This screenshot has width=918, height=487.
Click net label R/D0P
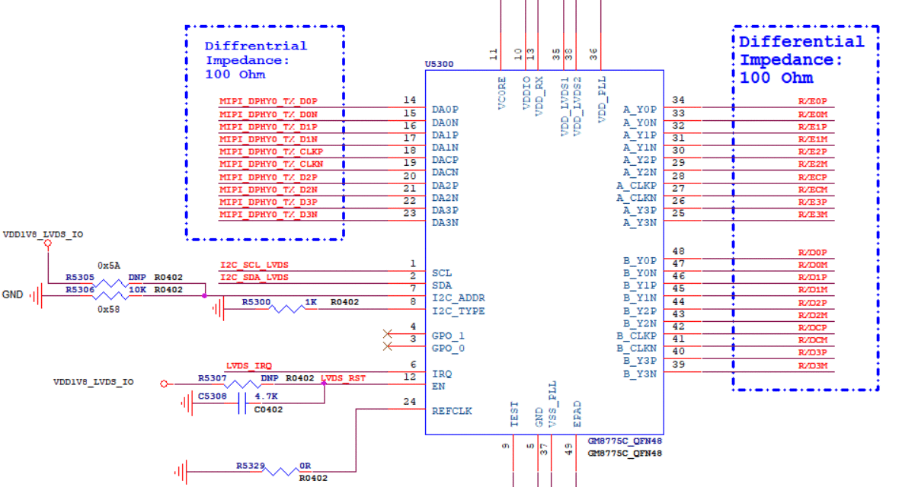pyautogui.click(x=812, y=252)
